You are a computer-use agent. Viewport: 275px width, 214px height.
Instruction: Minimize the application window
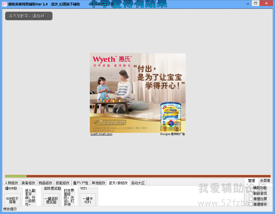click(x=248, y=3)
